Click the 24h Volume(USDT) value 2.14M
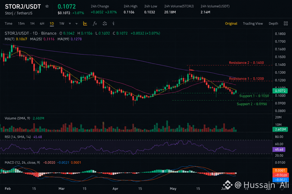 point(205,12)
